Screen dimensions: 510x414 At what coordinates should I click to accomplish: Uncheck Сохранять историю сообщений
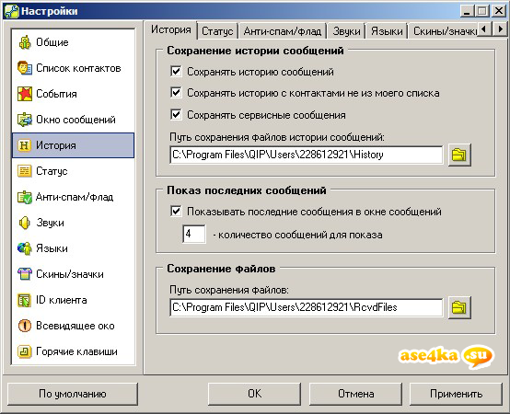click(x=176, y=71)
